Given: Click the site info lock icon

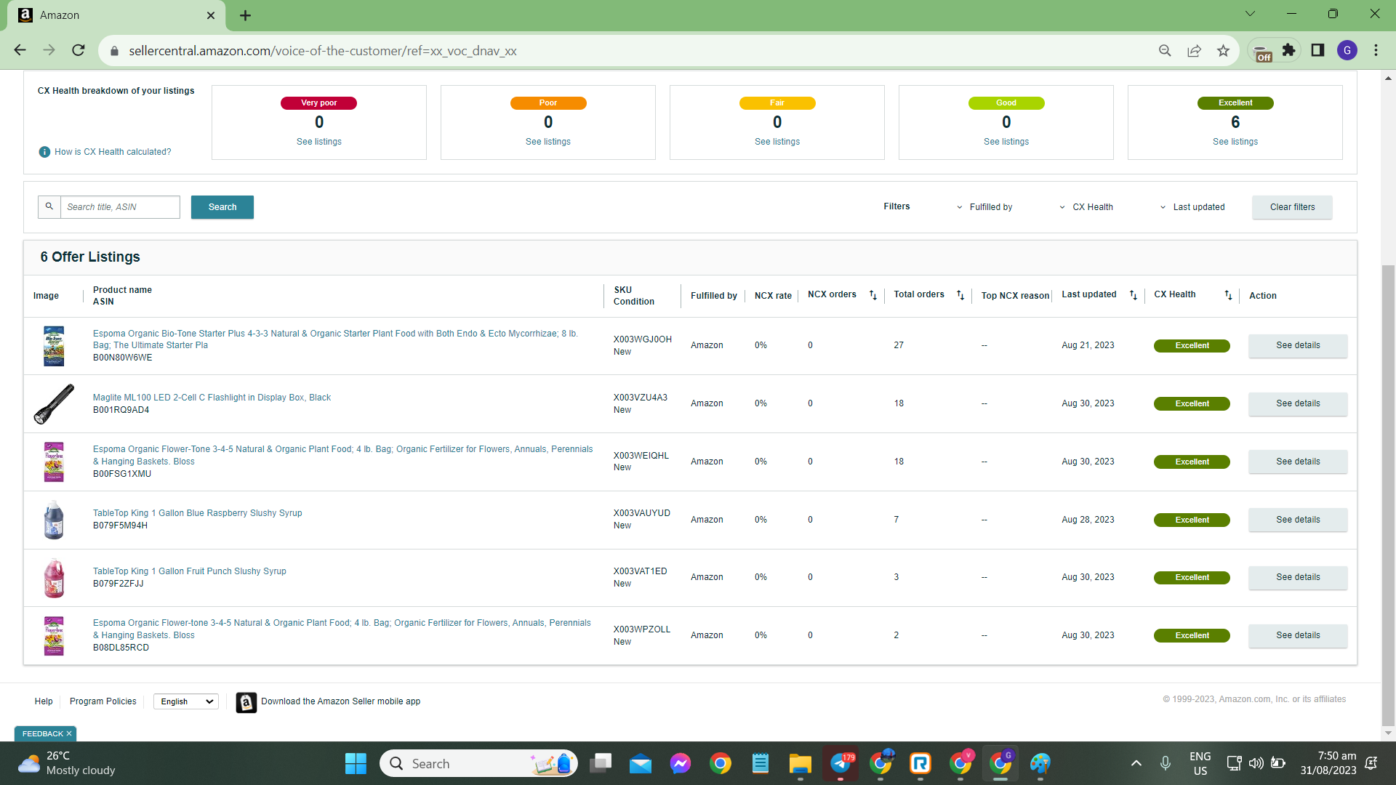Looking at the screenshot, I should click(x=114, y=51).
